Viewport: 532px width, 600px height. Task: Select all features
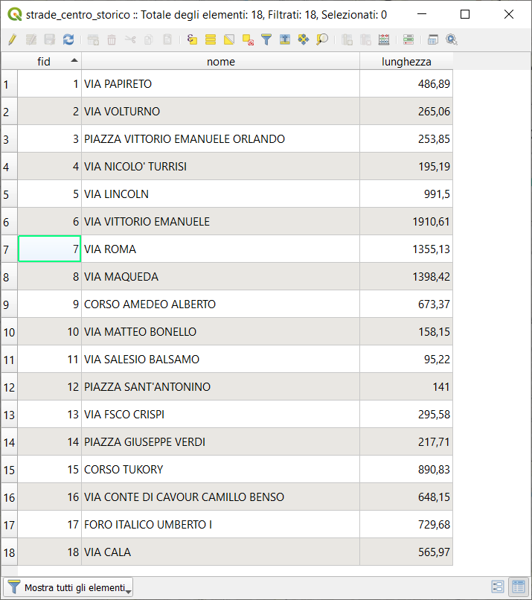(x=211, y=39)
